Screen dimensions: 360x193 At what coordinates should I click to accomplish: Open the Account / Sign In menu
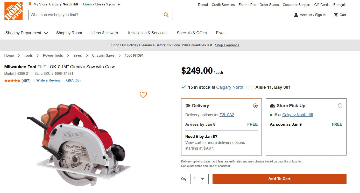point(310,15)
